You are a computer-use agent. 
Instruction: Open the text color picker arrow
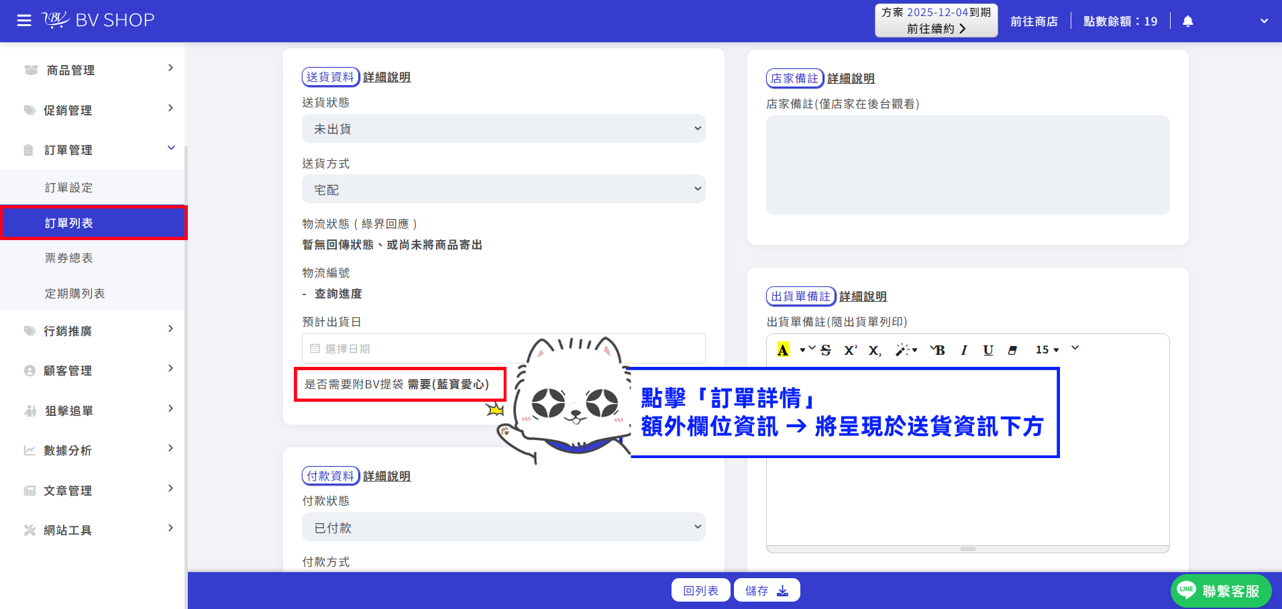click(802, 349)
